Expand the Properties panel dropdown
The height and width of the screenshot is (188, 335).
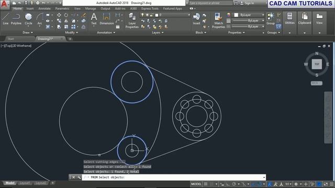click(x=237, y=32)
